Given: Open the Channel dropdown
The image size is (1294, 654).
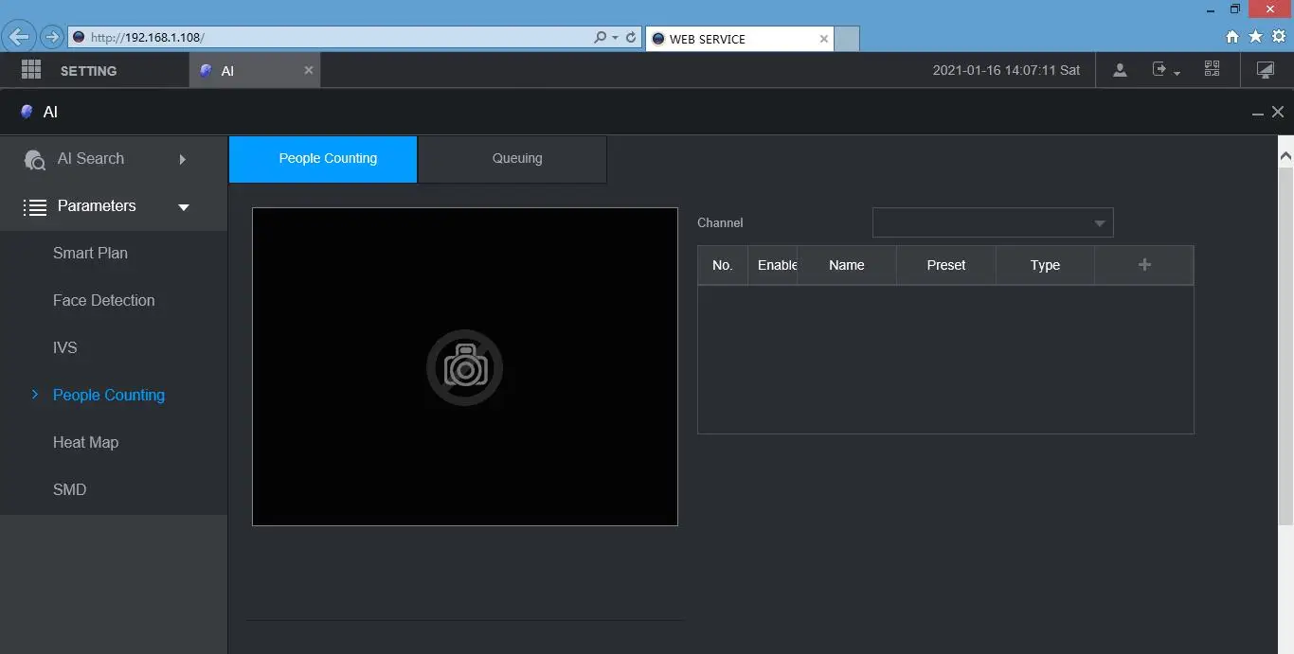Looking at the screenshot, I should point(993,222).
